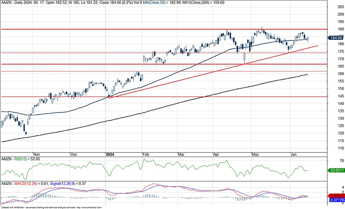The image size is (345, 209).
Task: Click the 200 price axis label
Action: pyautogui.click(x=341, y=14)
